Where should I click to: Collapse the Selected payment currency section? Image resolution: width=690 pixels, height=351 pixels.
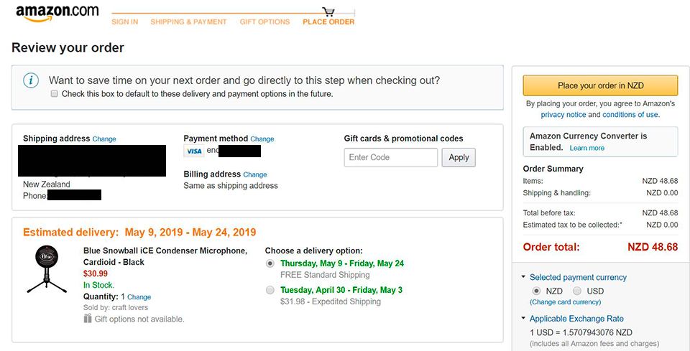click(x=523, y=277)
